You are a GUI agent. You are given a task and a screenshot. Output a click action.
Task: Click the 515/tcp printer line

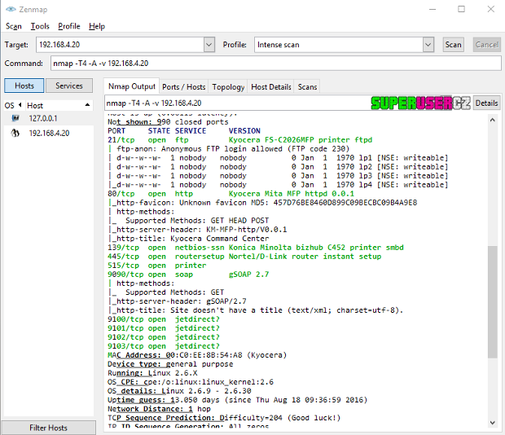157,266
